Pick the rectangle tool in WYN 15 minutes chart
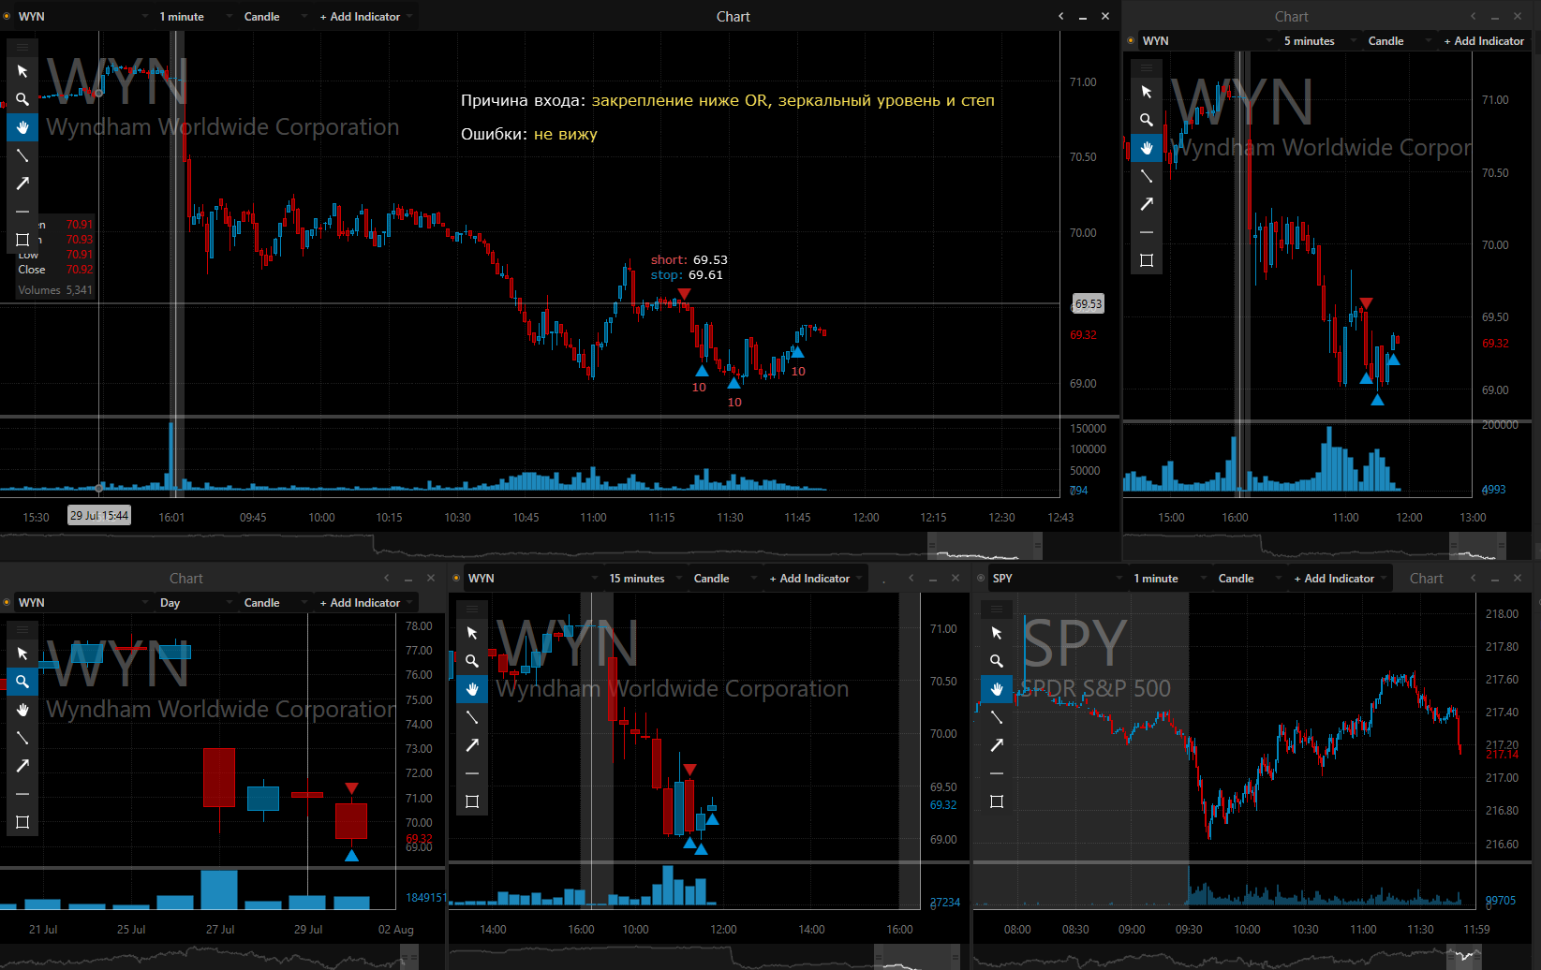This screenshot has height=970, width=1541. tap(472, 801)
